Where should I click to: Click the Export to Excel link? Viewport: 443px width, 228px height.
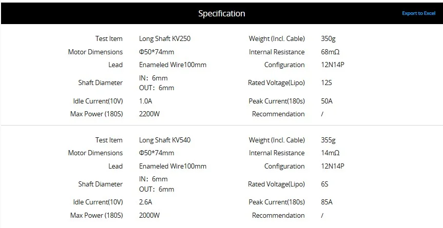pos(418,13)
